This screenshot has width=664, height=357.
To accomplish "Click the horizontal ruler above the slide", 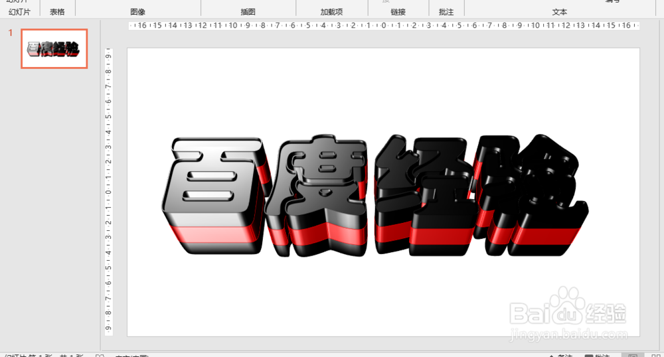I will click(x=384, y=25).
